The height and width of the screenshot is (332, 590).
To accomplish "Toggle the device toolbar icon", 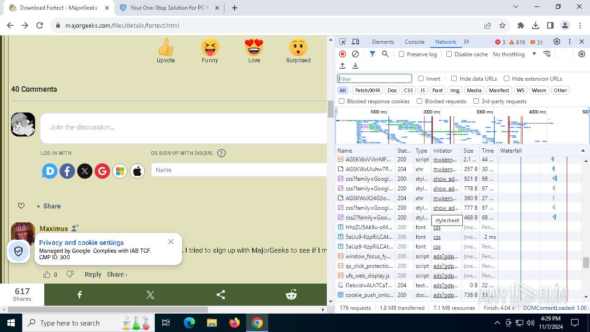I will pos(355,42).
